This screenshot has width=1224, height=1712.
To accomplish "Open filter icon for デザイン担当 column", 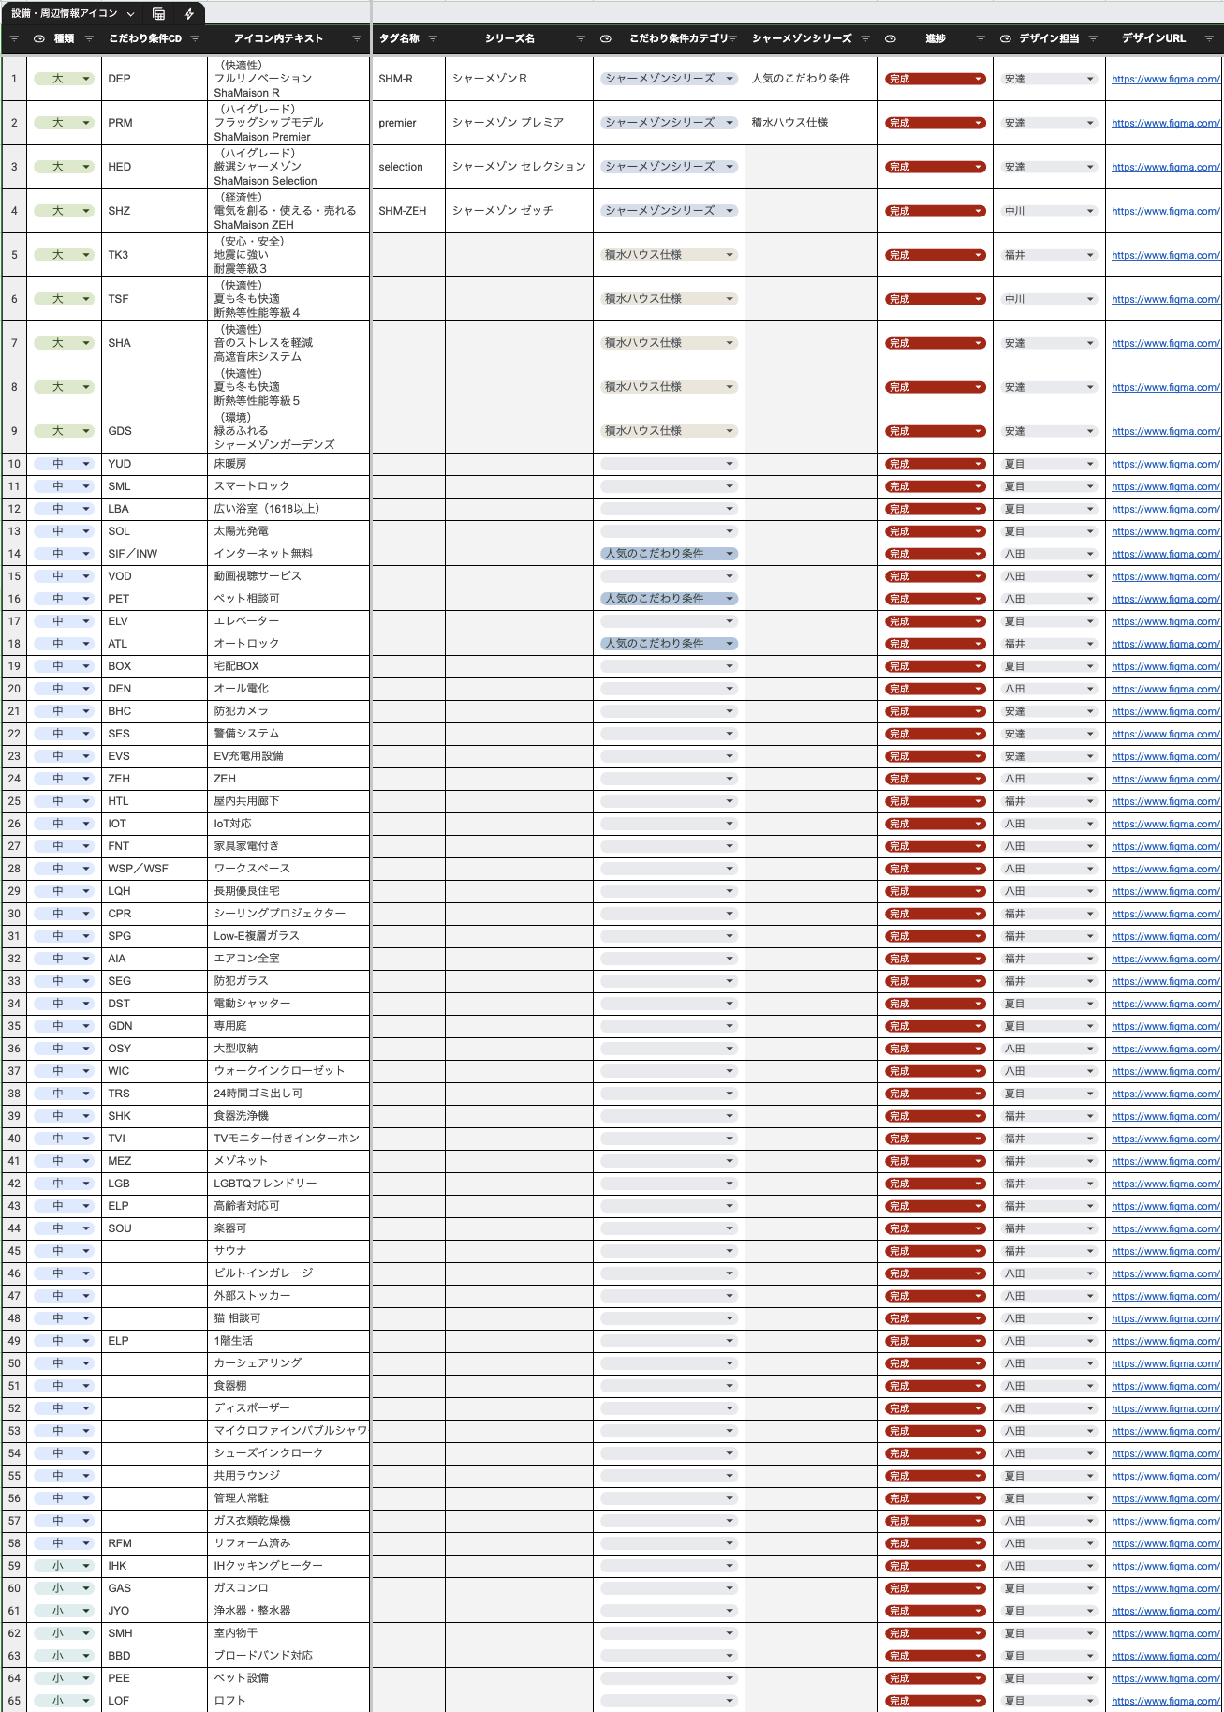I will point(1092,38).
